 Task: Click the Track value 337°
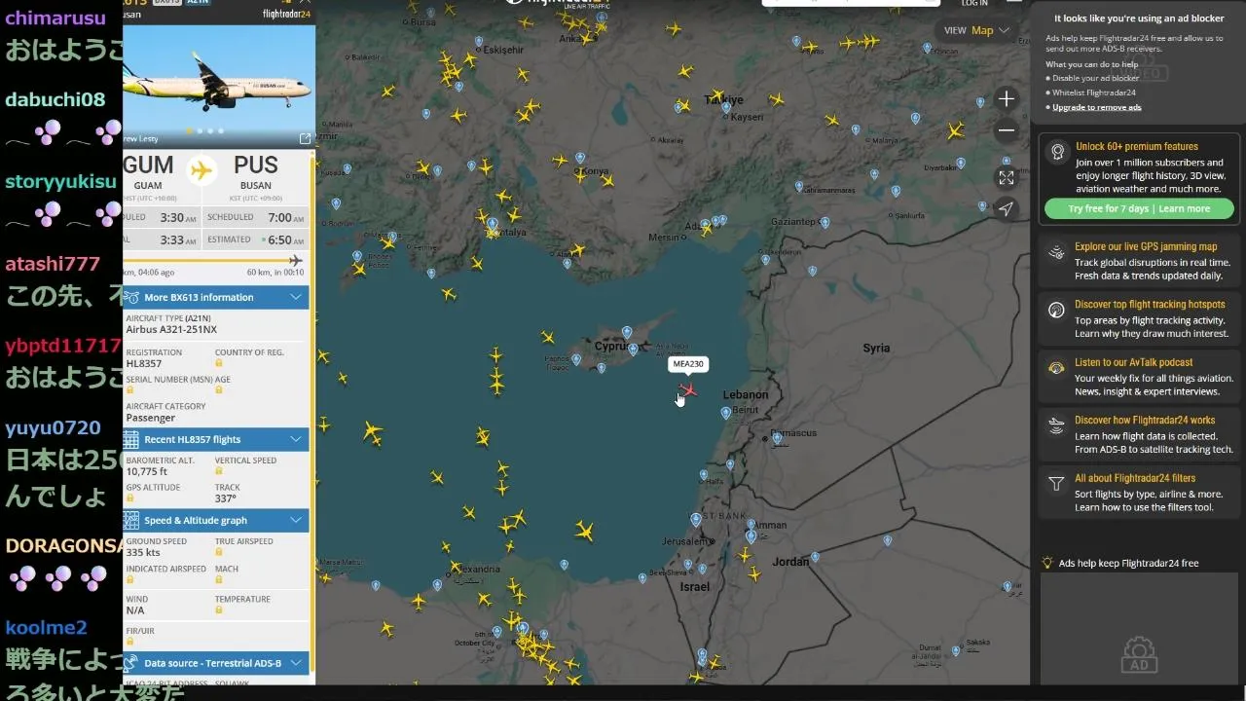pyautogui.click(x=225, y=498)
